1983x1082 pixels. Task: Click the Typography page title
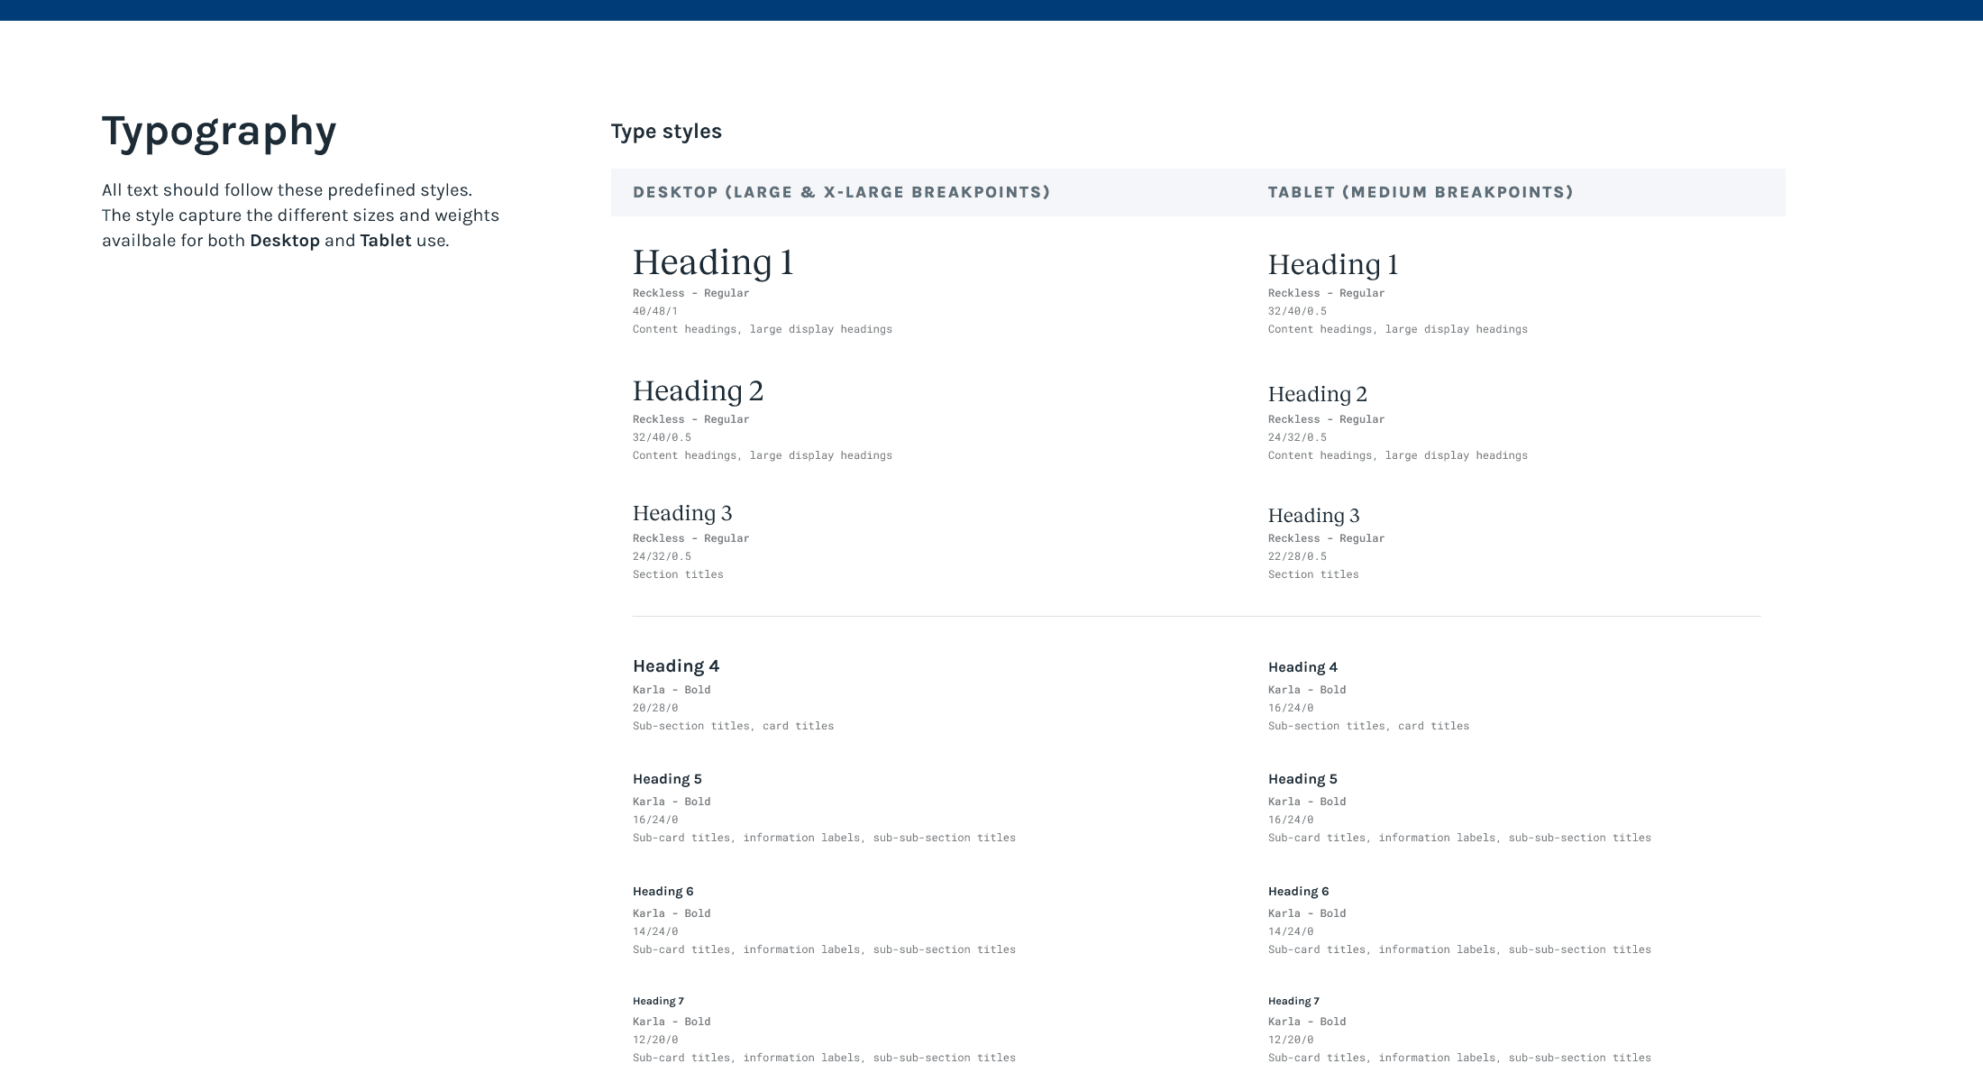pos(219,132)
